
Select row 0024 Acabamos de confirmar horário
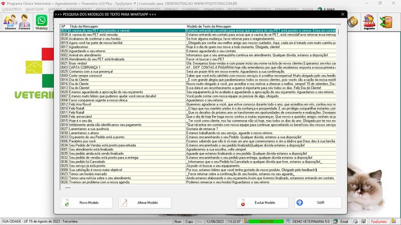[x=198, y=39]
